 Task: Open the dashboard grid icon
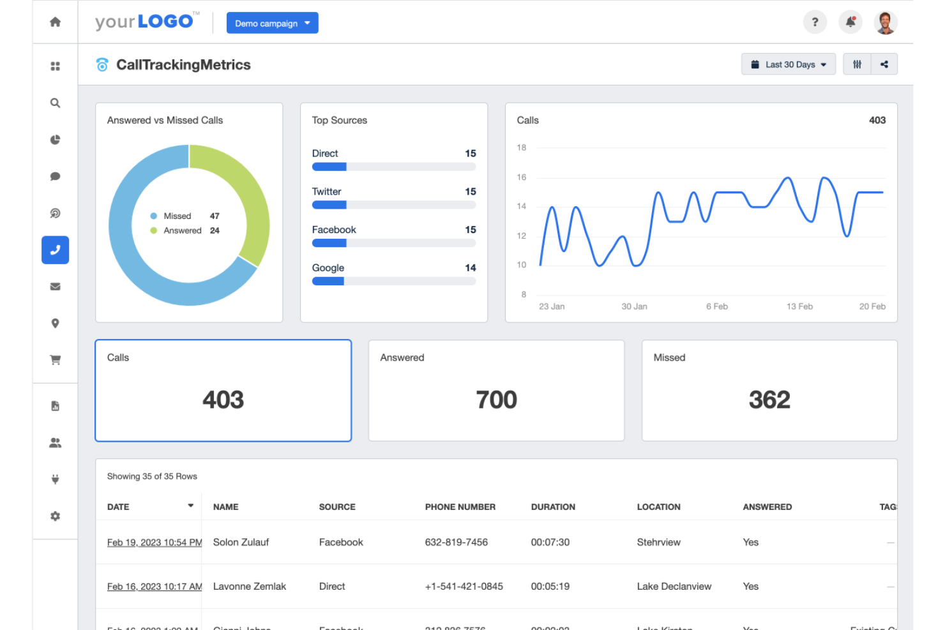(56, 66)
